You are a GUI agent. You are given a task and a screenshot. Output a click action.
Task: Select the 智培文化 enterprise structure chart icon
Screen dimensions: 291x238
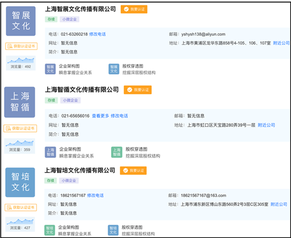click(x=49, y=230)
